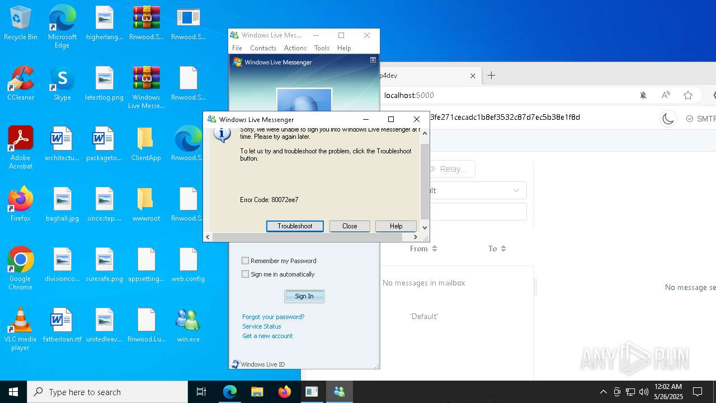Open Service Status link
The width and height of the screenshot is (716, 403).
pos(262,326)
